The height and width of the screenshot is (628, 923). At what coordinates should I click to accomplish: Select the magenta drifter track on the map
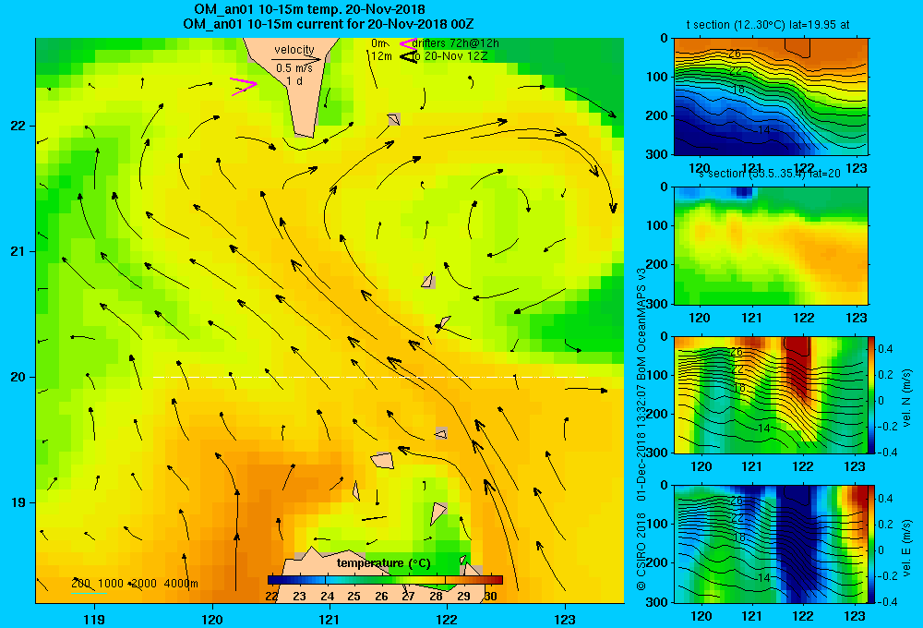(x=243, y=87)
